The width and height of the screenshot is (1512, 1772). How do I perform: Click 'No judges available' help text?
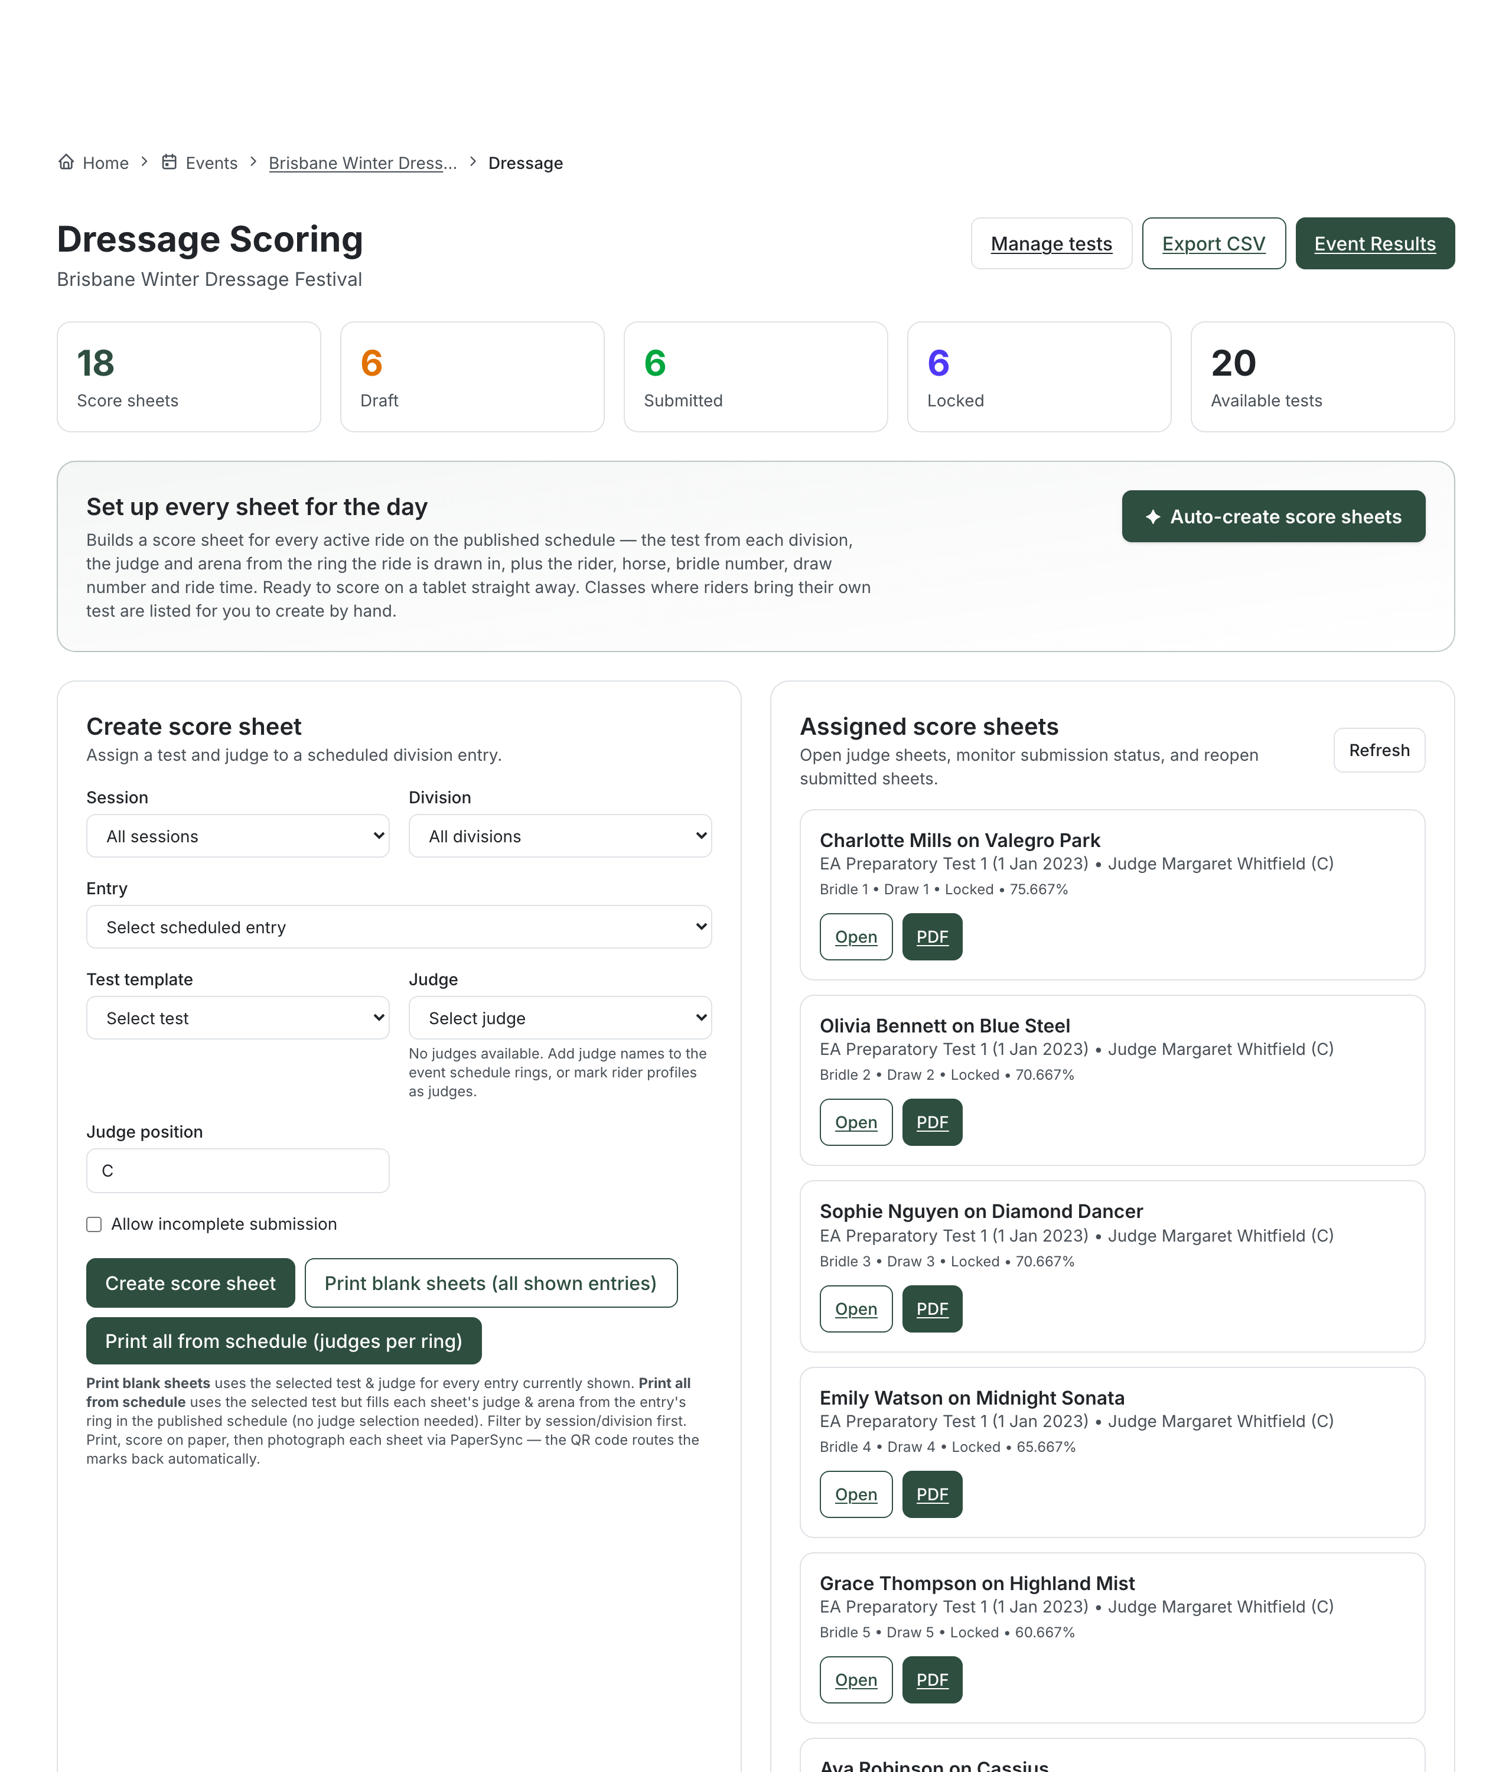558,1073
